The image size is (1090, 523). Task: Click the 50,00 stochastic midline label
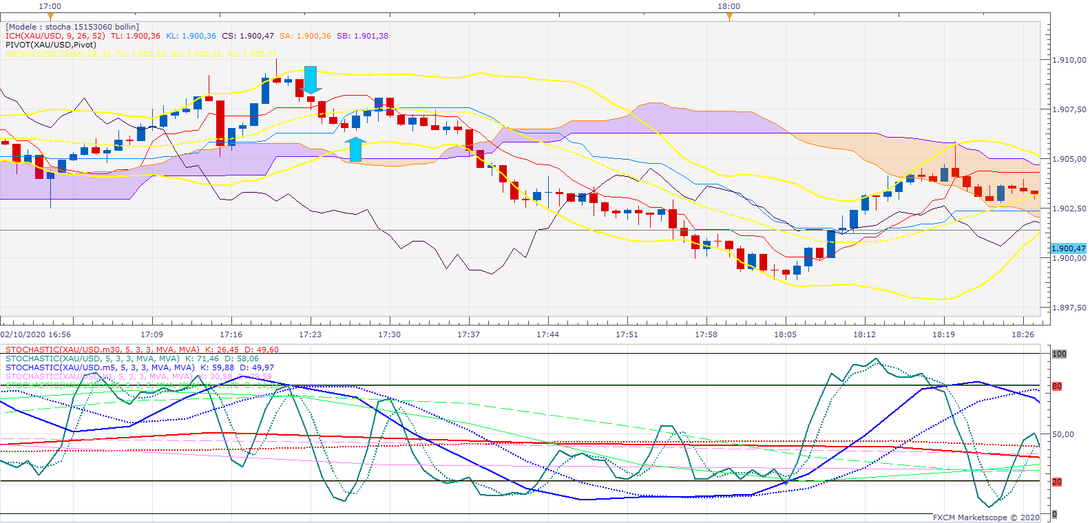click(x=1064, y=434)
